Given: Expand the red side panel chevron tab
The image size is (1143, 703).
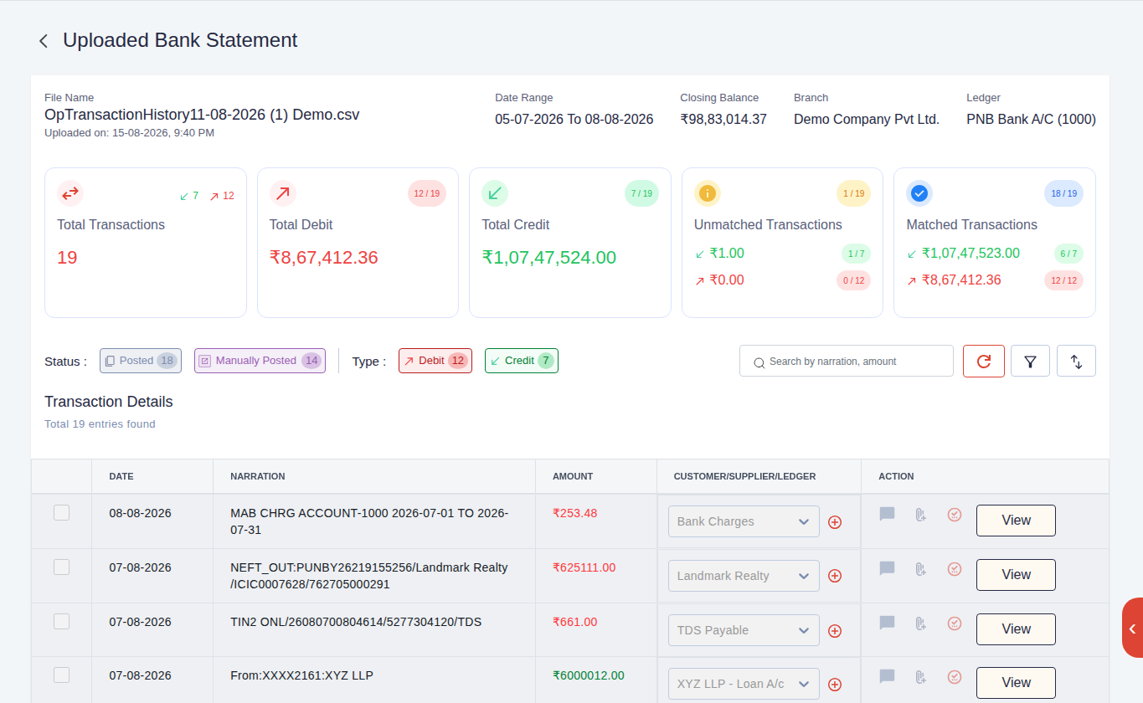Looking at the screenshot, I should 1132,629.
